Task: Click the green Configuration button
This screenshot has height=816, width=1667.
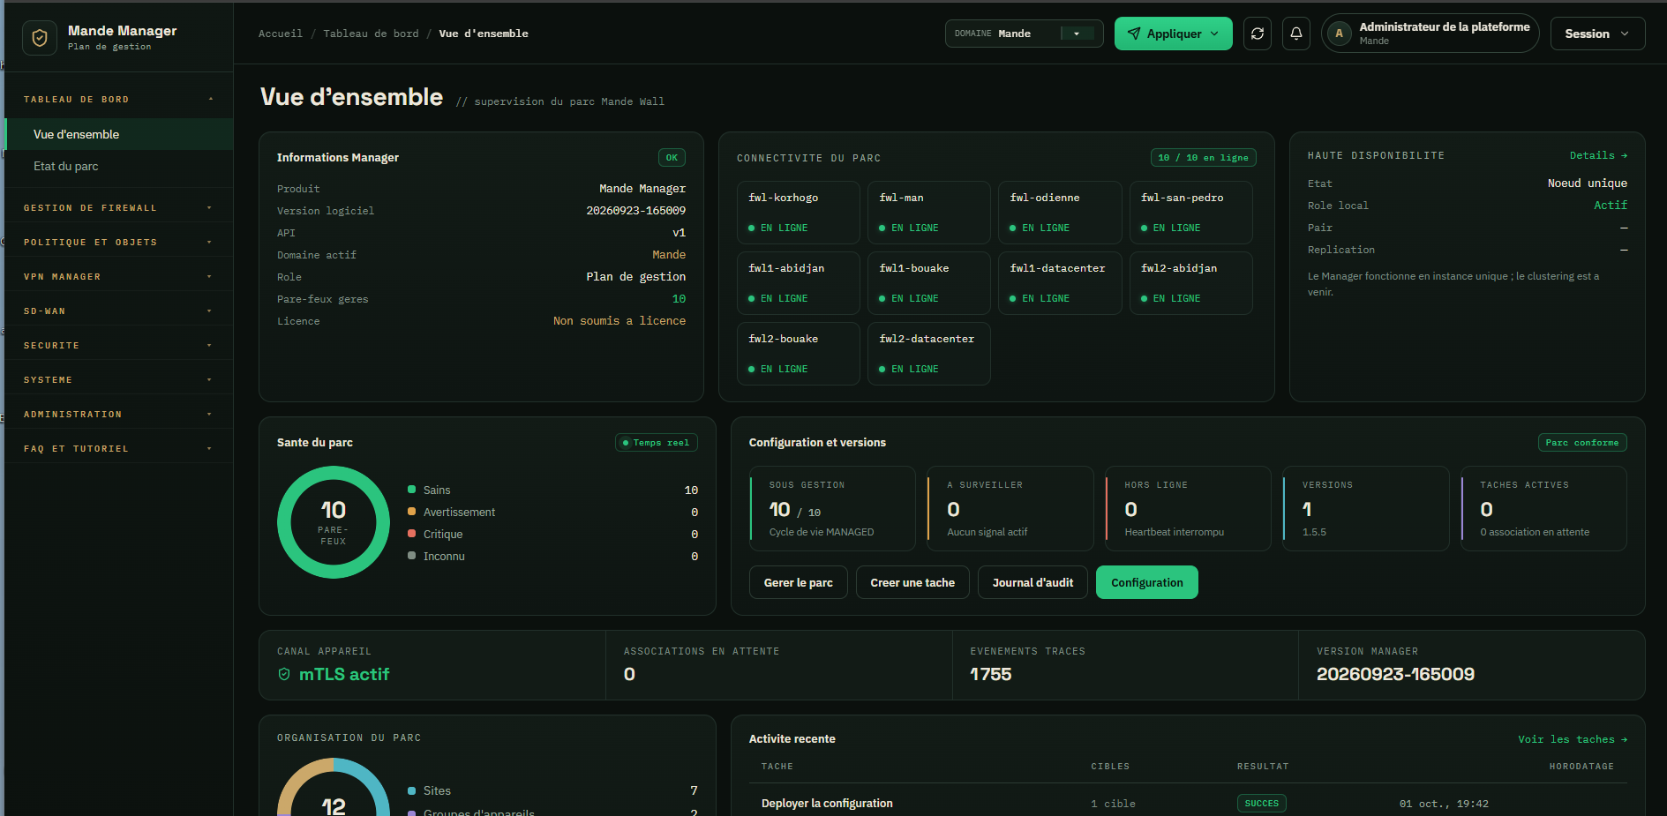Action: tap(1146, 583)
